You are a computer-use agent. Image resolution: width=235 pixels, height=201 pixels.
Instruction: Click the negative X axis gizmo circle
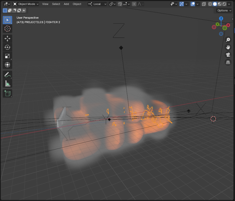[x=214, y=27]
